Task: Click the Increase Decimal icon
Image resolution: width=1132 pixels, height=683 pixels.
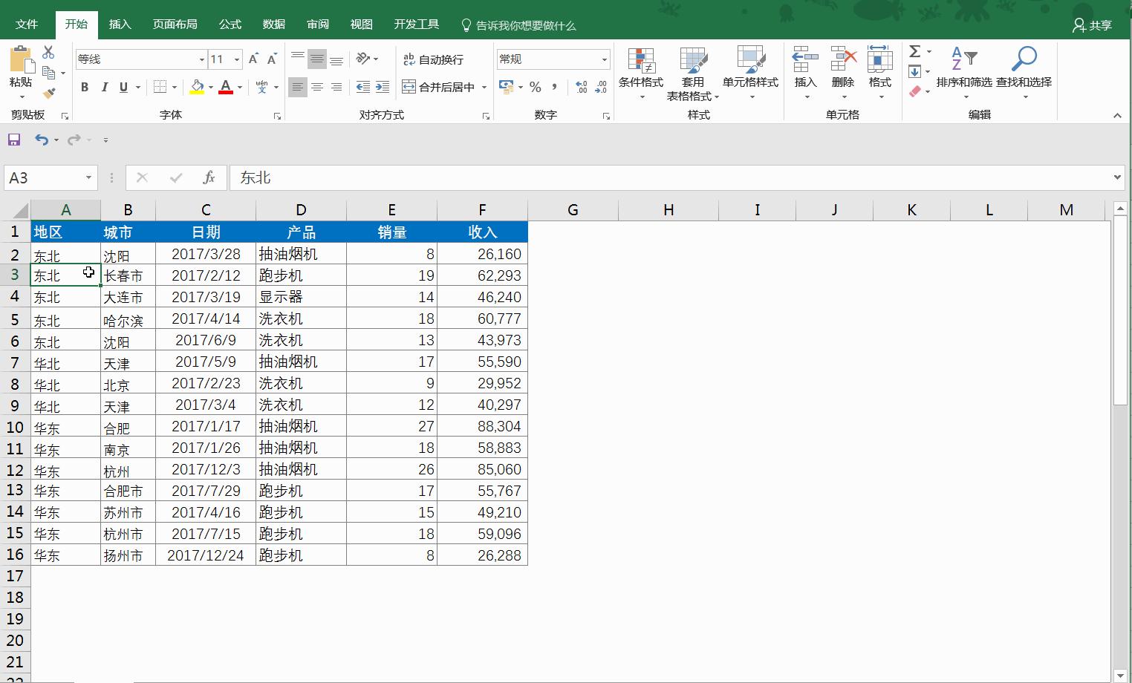Action: click(581, 88)
